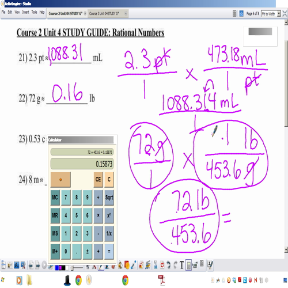Open the File menu
Screen dimensions: 288x288
[x=3, y=12]
